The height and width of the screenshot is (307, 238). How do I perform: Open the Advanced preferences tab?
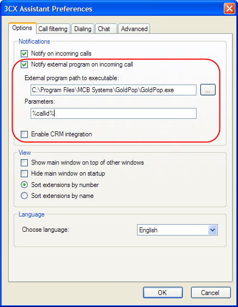[134, 29]
